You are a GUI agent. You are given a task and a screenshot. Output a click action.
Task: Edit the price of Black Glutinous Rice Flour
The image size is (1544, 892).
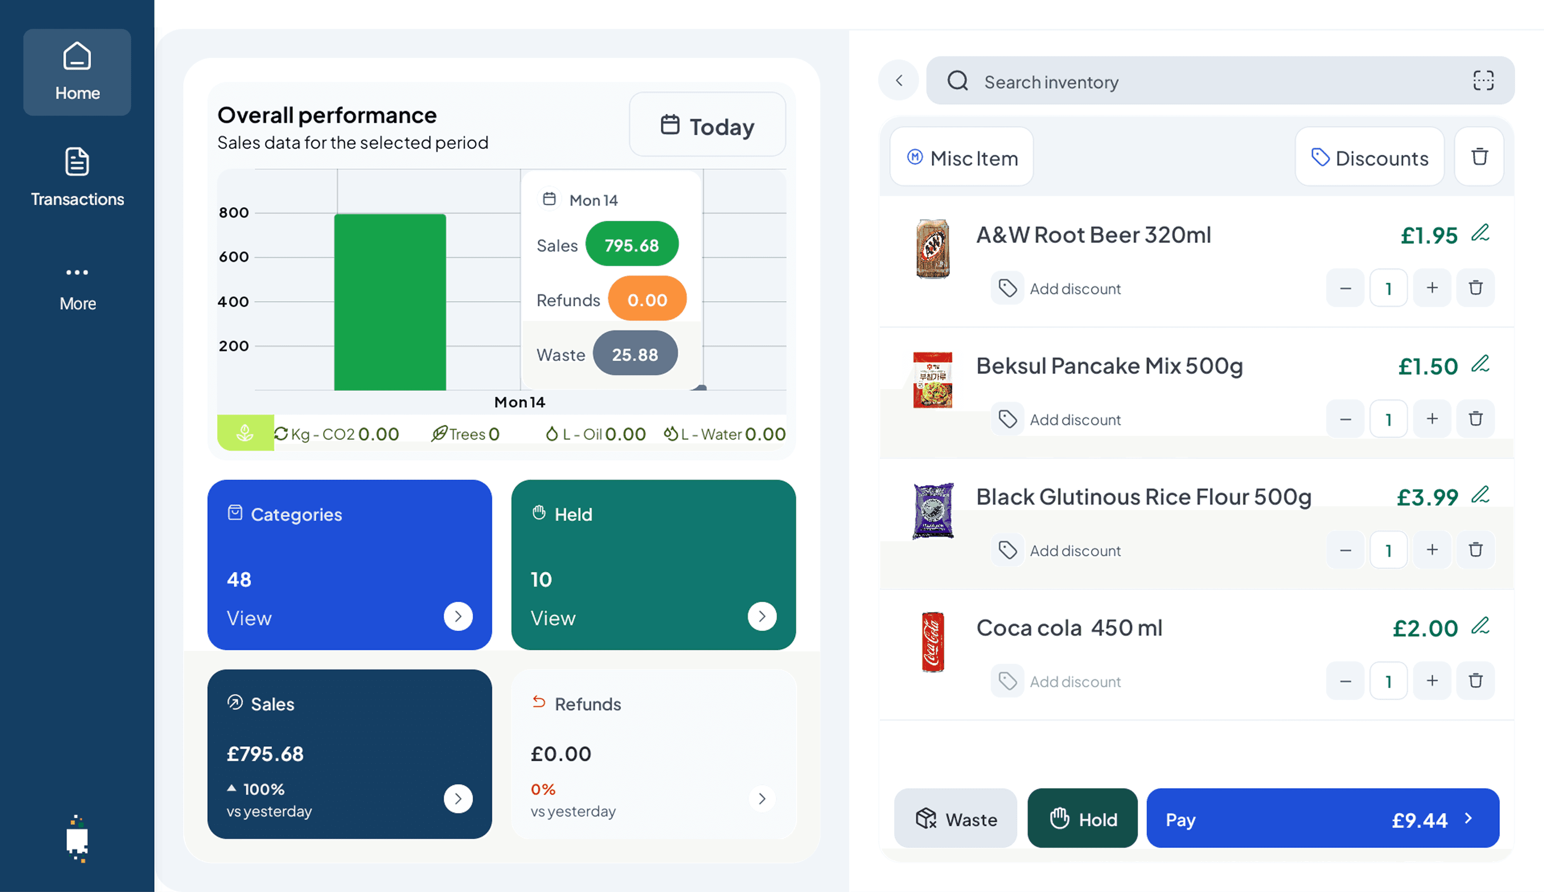point(1480,495)
